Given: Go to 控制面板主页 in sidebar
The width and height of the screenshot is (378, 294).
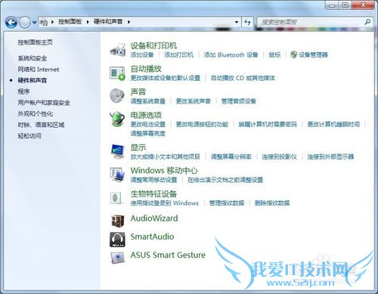Looking at the screenshot, I should [36, 42].
